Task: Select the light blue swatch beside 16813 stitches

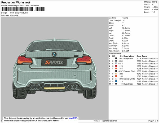Action: [x=116, y=63]
